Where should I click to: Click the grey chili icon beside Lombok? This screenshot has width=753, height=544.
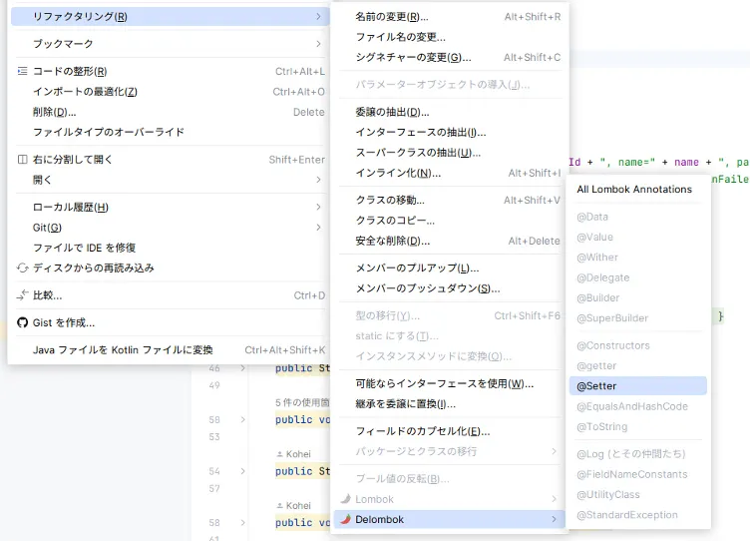[344, 499]
